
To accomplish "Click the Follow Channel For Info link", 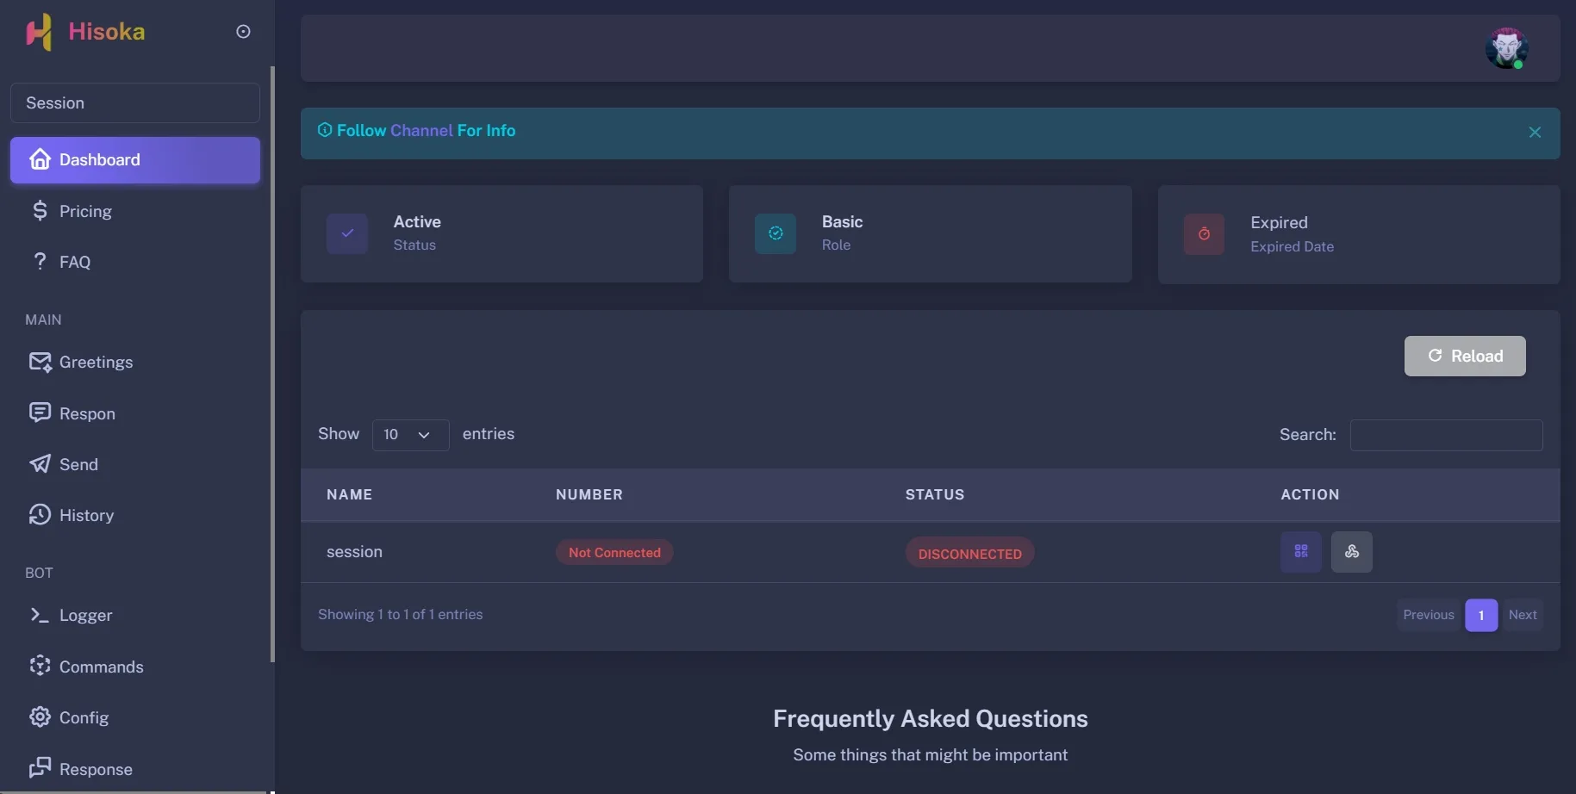I will (426, 131).
